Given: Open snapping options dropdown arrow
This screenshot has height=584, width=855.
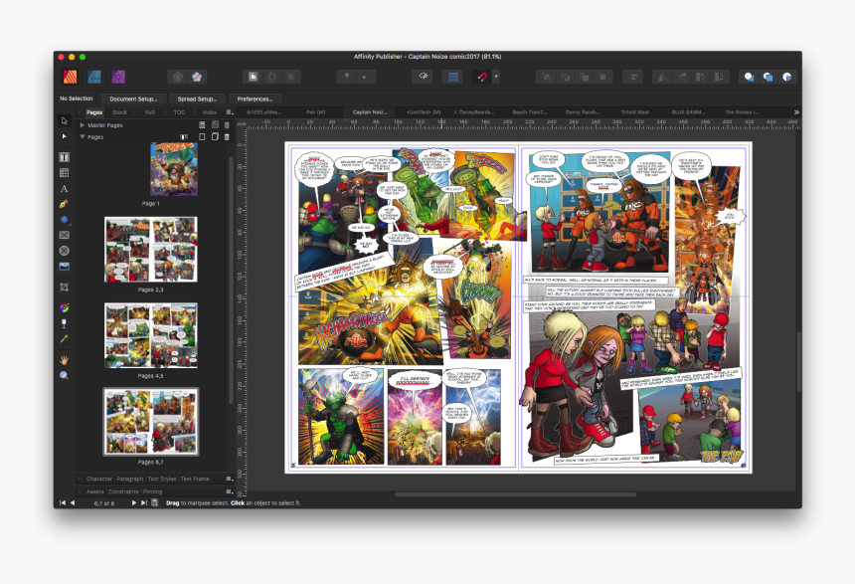Looking at the screenshot, I should pos(496,77).
